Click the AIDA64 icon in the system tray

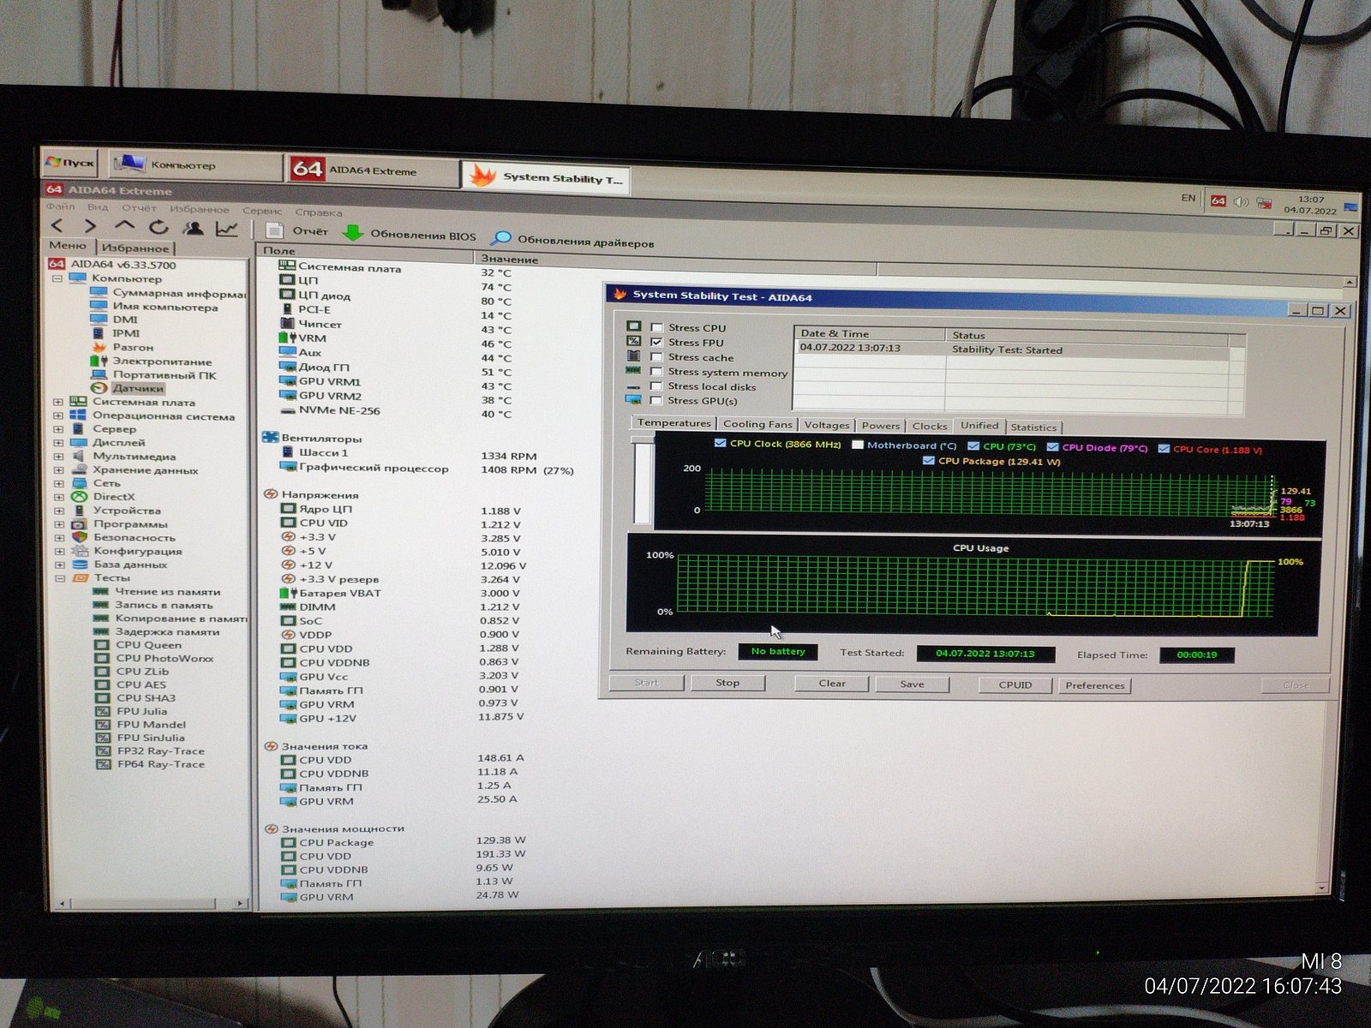point(1218,200)
